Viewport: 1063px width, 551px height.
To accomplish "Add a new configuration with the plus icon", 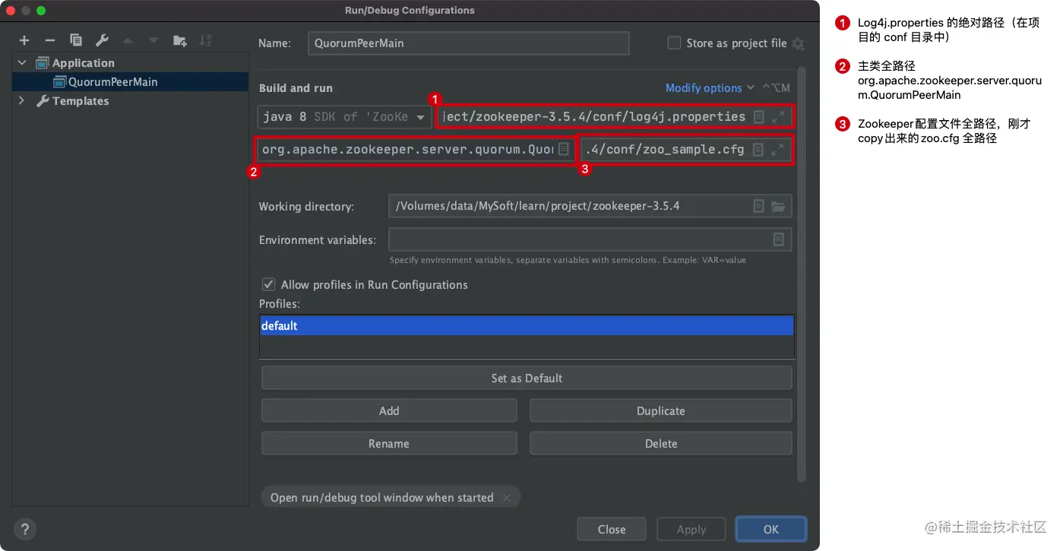I will coord(24,40).
